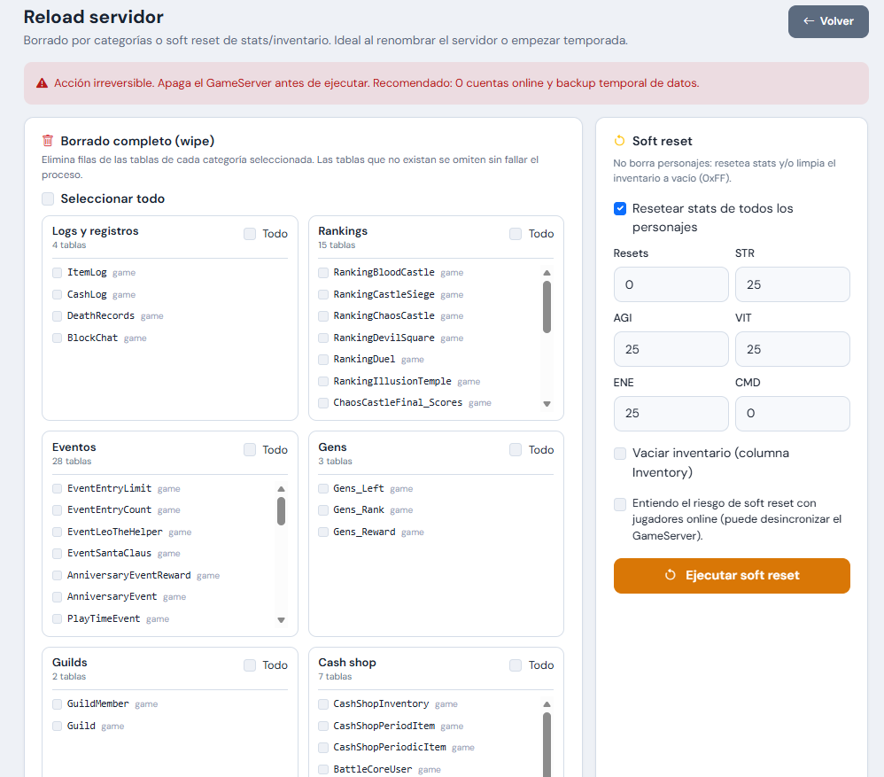Image resolution: width=884 pixels, height=777 pixels.
Task: Tick the RankingDuel checkbox
Action: coord(323,359)
